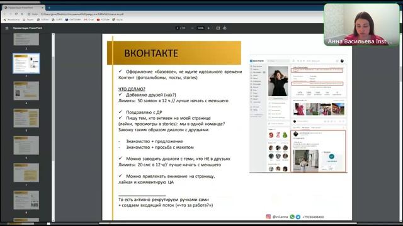Click the VK profile photo in slide screenshot
Screen dimensions: 403x226
(x=278, y=81)
